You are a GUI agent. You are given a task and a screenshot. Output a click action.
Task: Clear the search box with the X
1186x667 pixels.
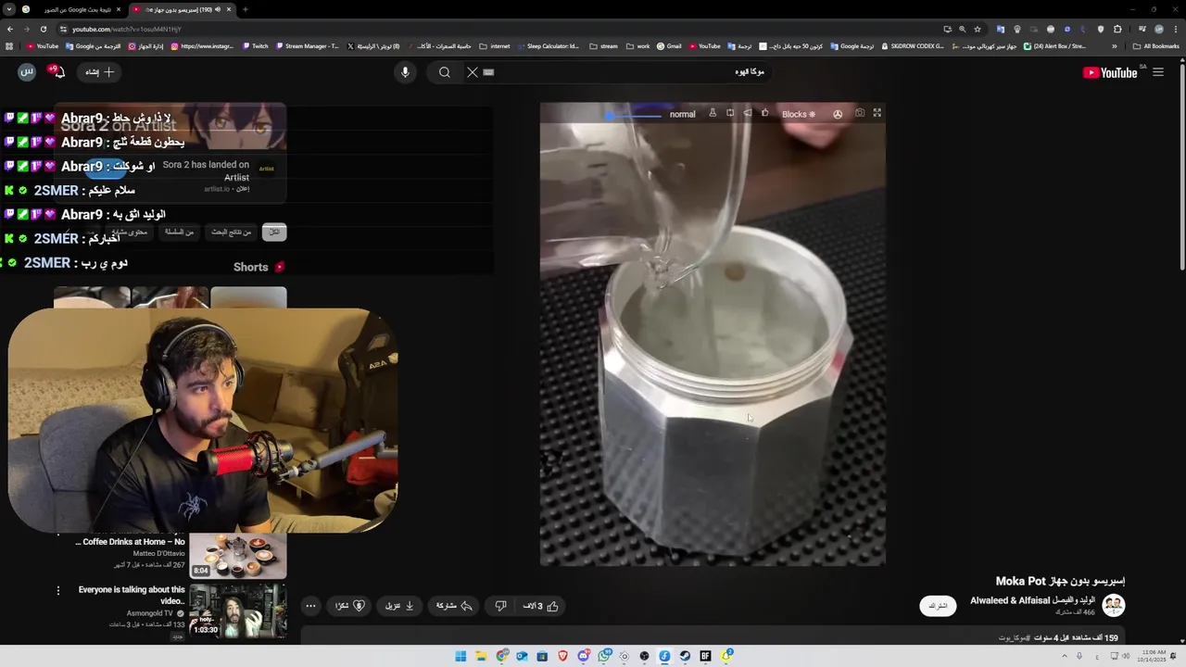[473, 72]
